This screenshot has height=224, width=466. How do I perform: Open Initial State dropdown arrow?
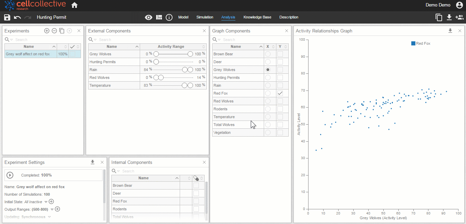click(x=46, y=202)
